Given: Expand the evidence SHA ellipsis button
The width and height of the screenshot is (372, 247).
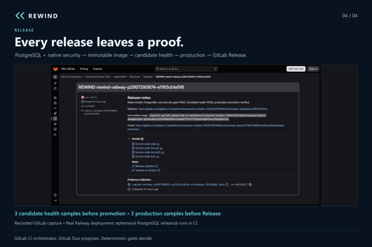Looking at the screenshot, I should click(x=233, y=184).
